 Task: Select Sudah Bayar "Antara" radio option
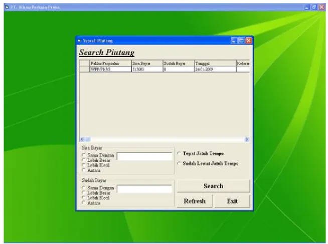(84, 202)
